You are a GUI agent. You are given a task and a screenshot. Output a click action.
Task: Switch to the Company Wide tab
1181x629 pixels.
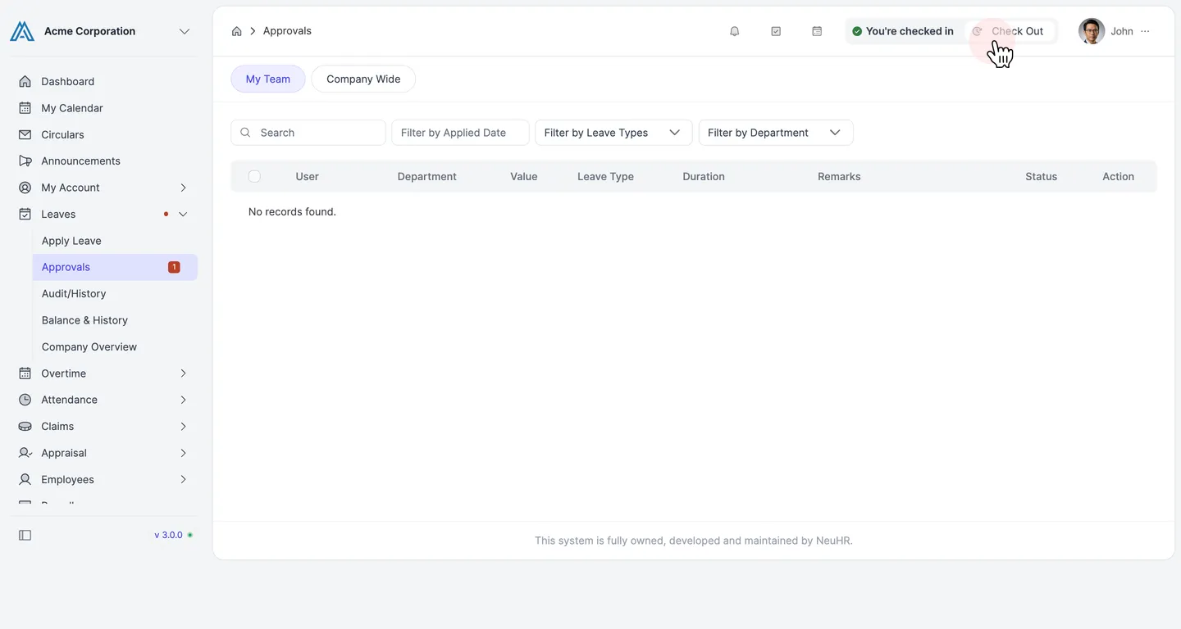tap(363, 79)
